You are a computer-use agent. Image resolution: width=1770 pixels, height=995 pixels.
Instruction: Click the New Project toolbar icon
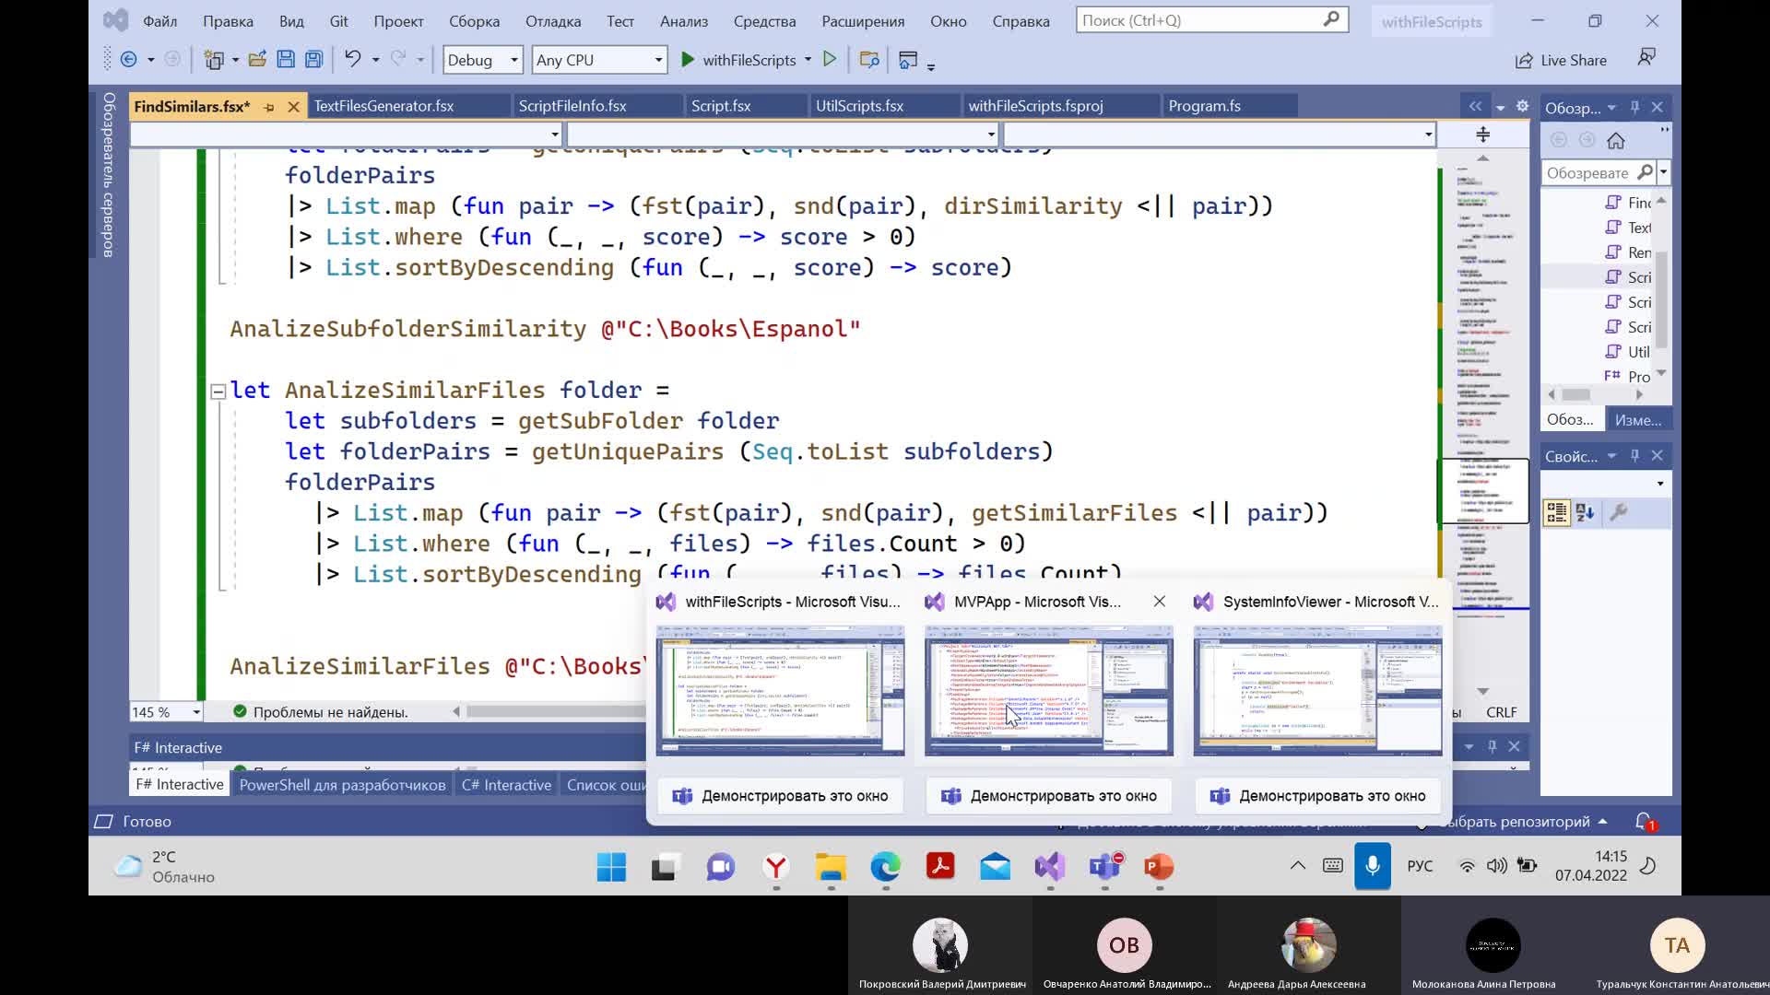point(214,60)
